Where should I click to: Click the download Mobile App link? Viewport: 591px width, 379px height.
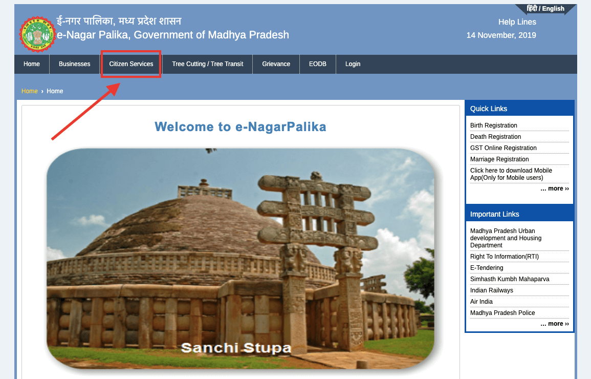pyautogui.click(x=511, y=174)
